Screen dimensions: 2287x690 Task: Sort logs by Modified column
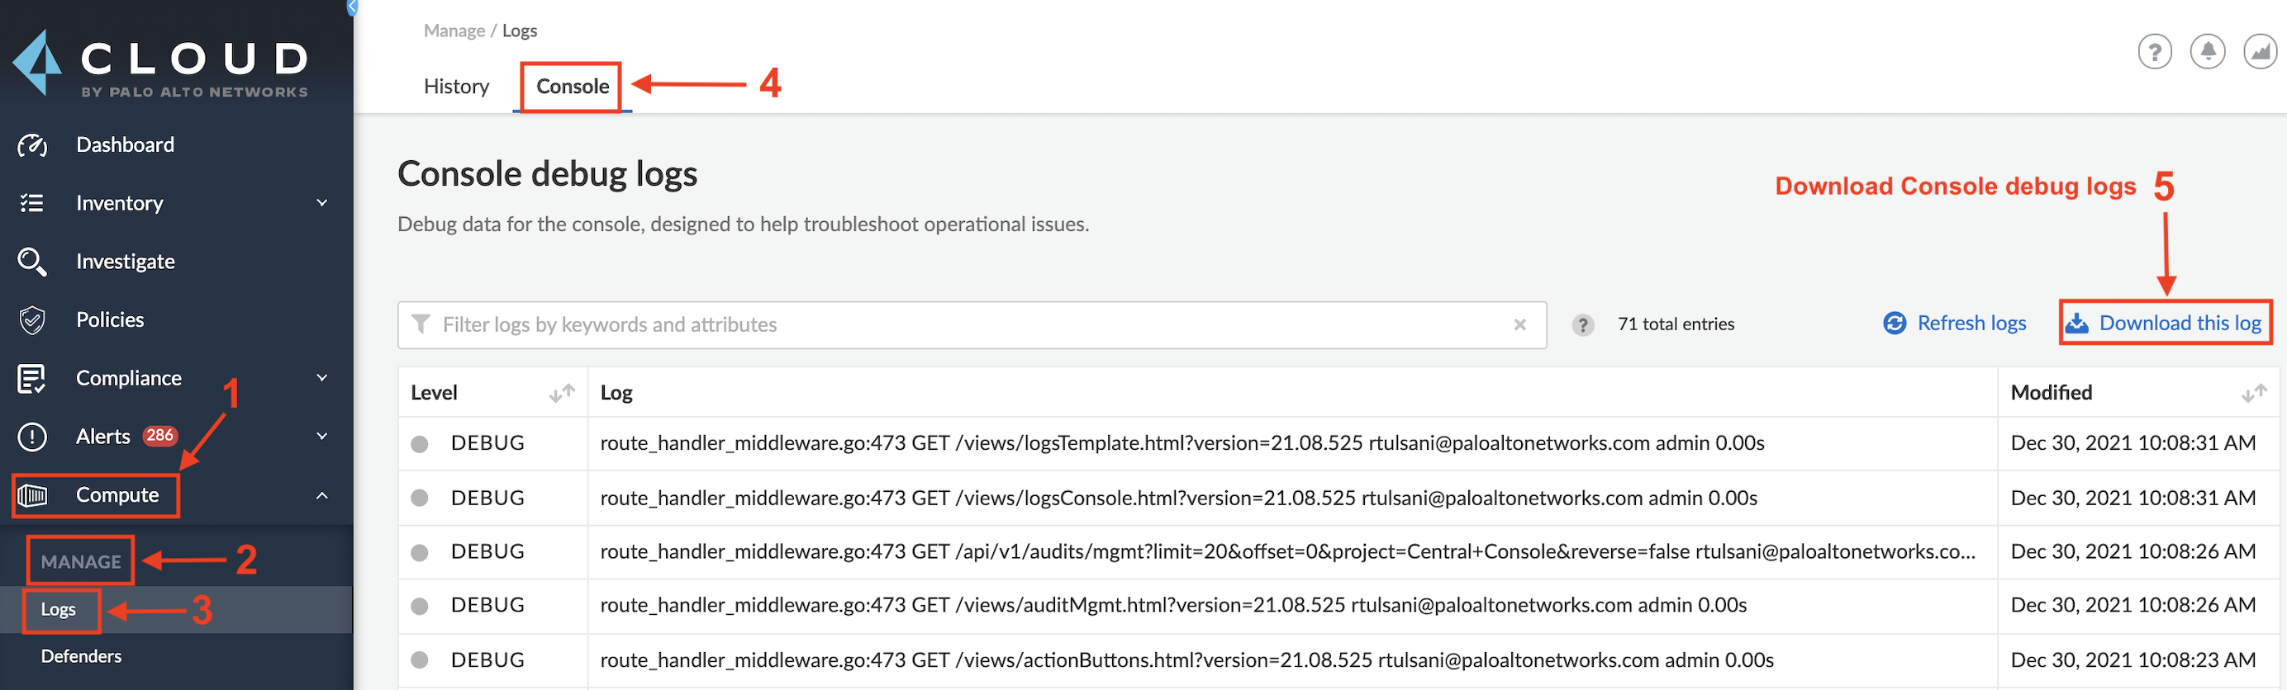pos(2253,393)
